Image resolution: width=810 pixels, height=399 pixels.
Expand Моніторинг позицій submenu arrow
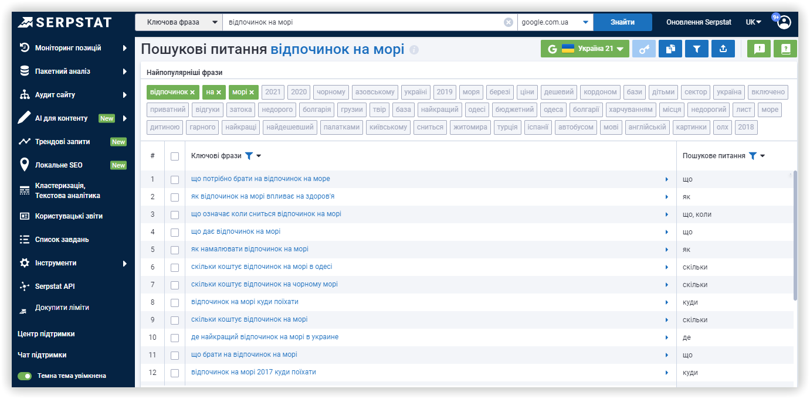[124, 48]
